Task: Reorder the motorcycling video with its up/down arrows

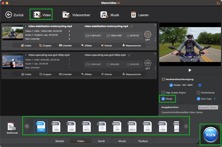Action: (155, 40)
